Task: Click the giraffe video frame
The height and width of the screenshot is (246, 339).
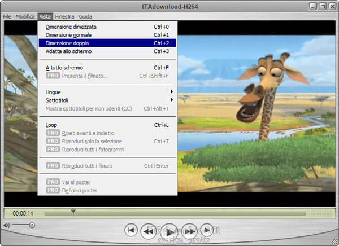Action: click(x=257, y=113)
